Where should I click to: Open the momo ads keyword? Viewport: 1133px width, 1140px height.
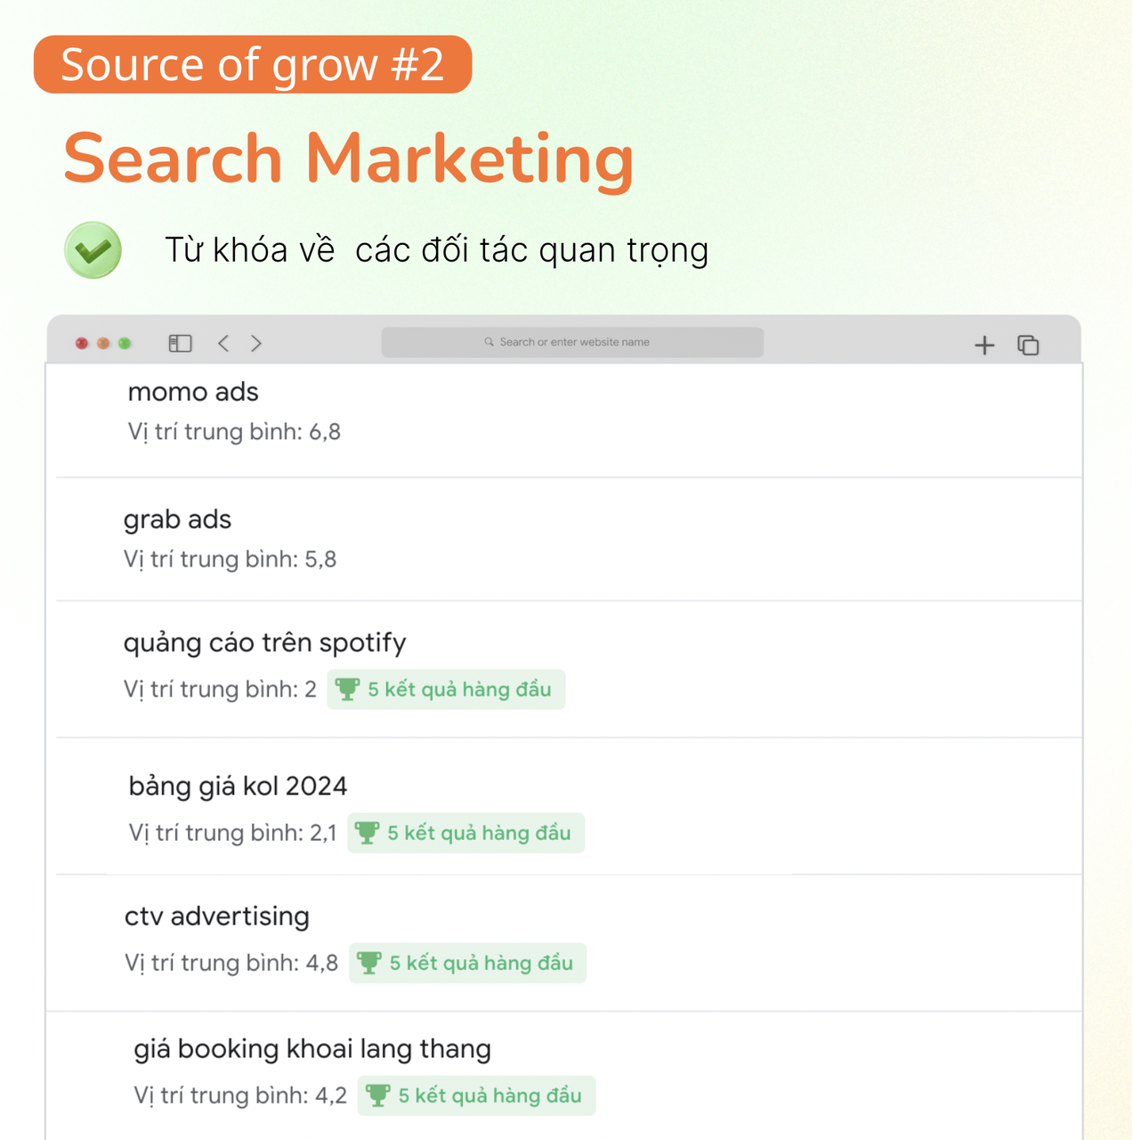click(x=193, y=392)
